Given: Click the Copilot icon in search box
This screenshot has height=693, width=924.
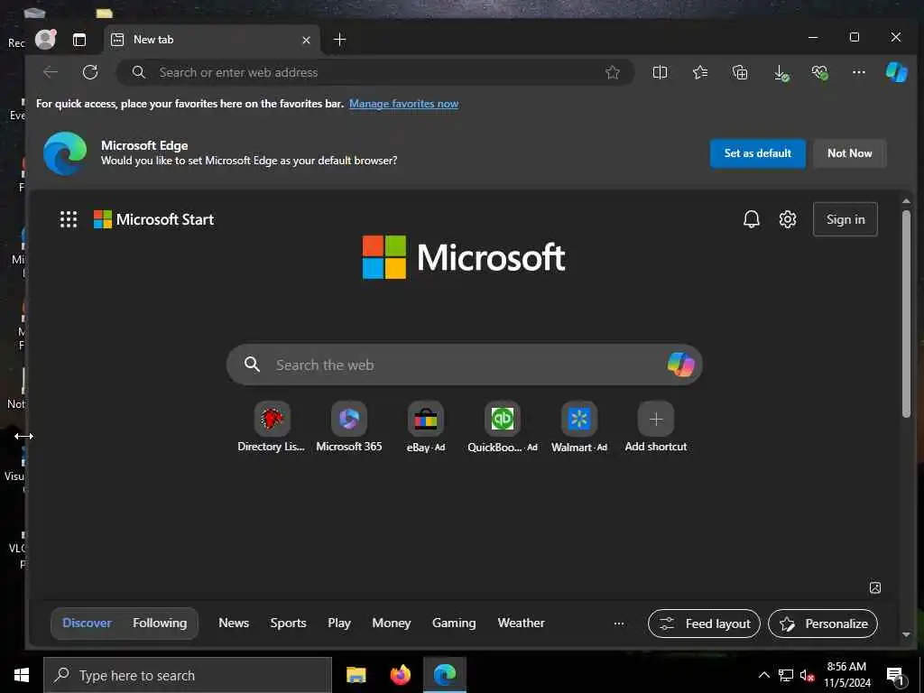Looking at the screenshot, I should click(680, 365).
